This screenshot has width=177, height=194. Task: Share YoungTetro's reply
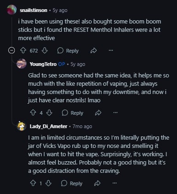click(x=98, y=113)
